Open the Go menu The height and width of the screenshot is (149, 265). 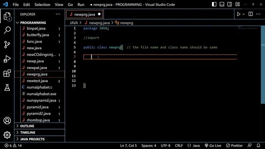pos(70,5)
